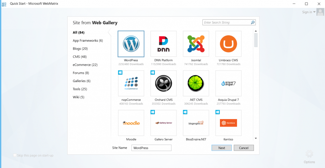Choose the Moodle logo tile
Image resolution: width=325 pixels, height=168 pixels.
point(131,123)
